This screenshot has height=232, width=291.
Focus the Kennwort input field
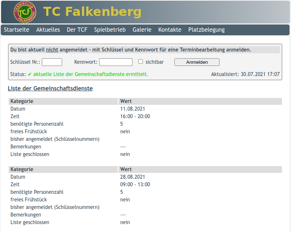(116, 62)
